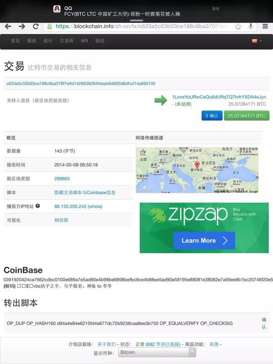The height and width of the screenshot is (364, 273).
Task: Open the 图表 nav item
Action: [31, 41]
